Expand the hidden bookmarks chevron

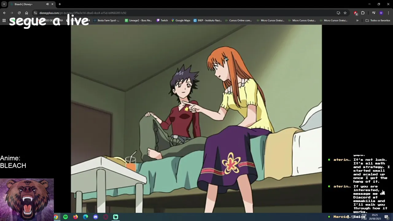(x=357, y=20)
